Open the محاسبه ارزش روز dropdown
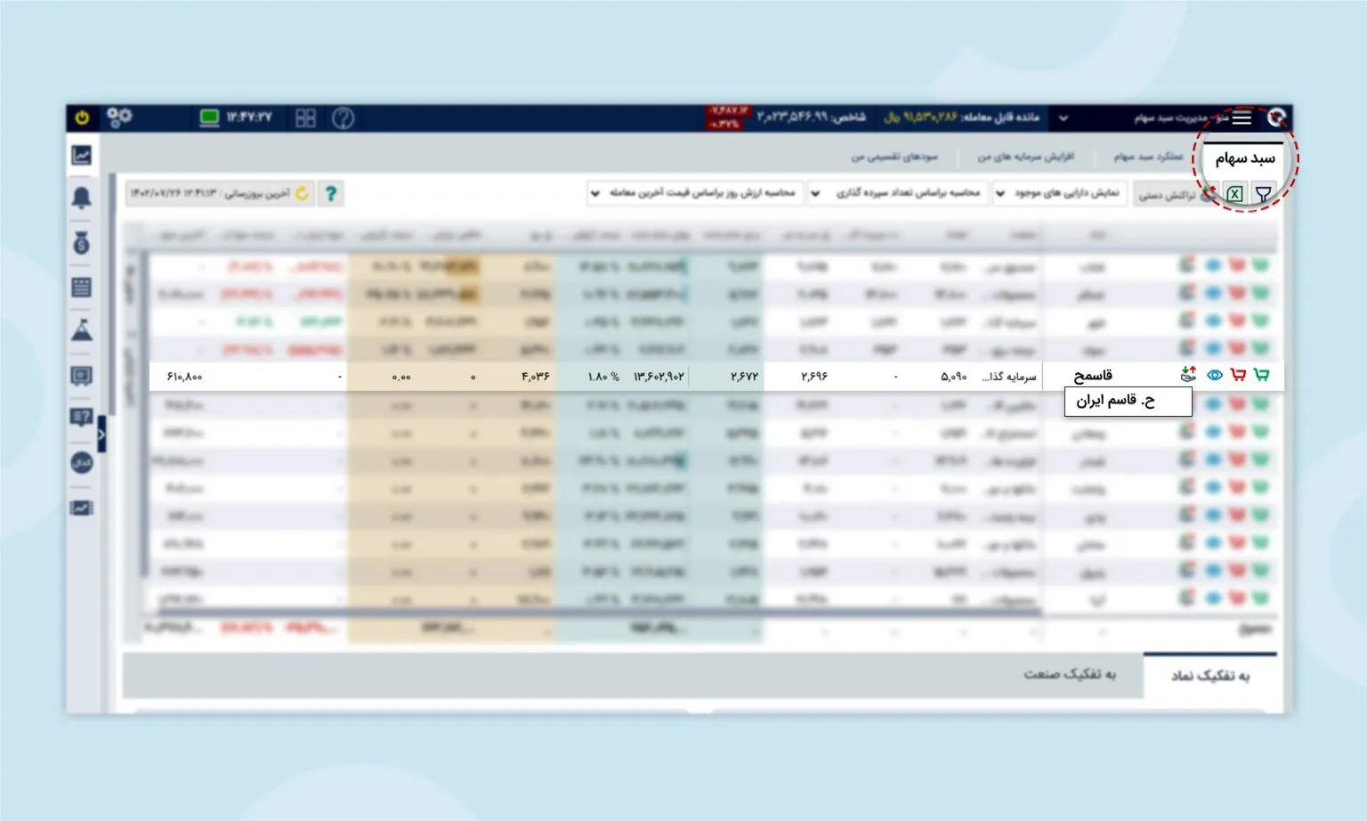 (x=695, y=193)
